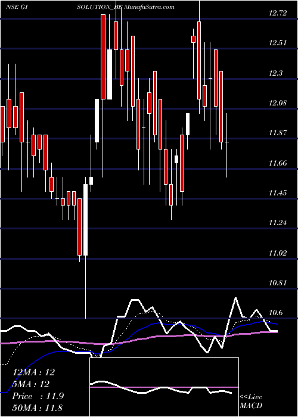Click the Price : 11.9 legend value
The height and width of the screenshot is (417, 298).
coord(38,396)
